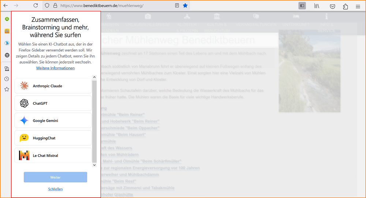Toggle the sidebar button in the toolbar
The width and height of the screenshot is (366, 198).
click(x=302, y=6)
